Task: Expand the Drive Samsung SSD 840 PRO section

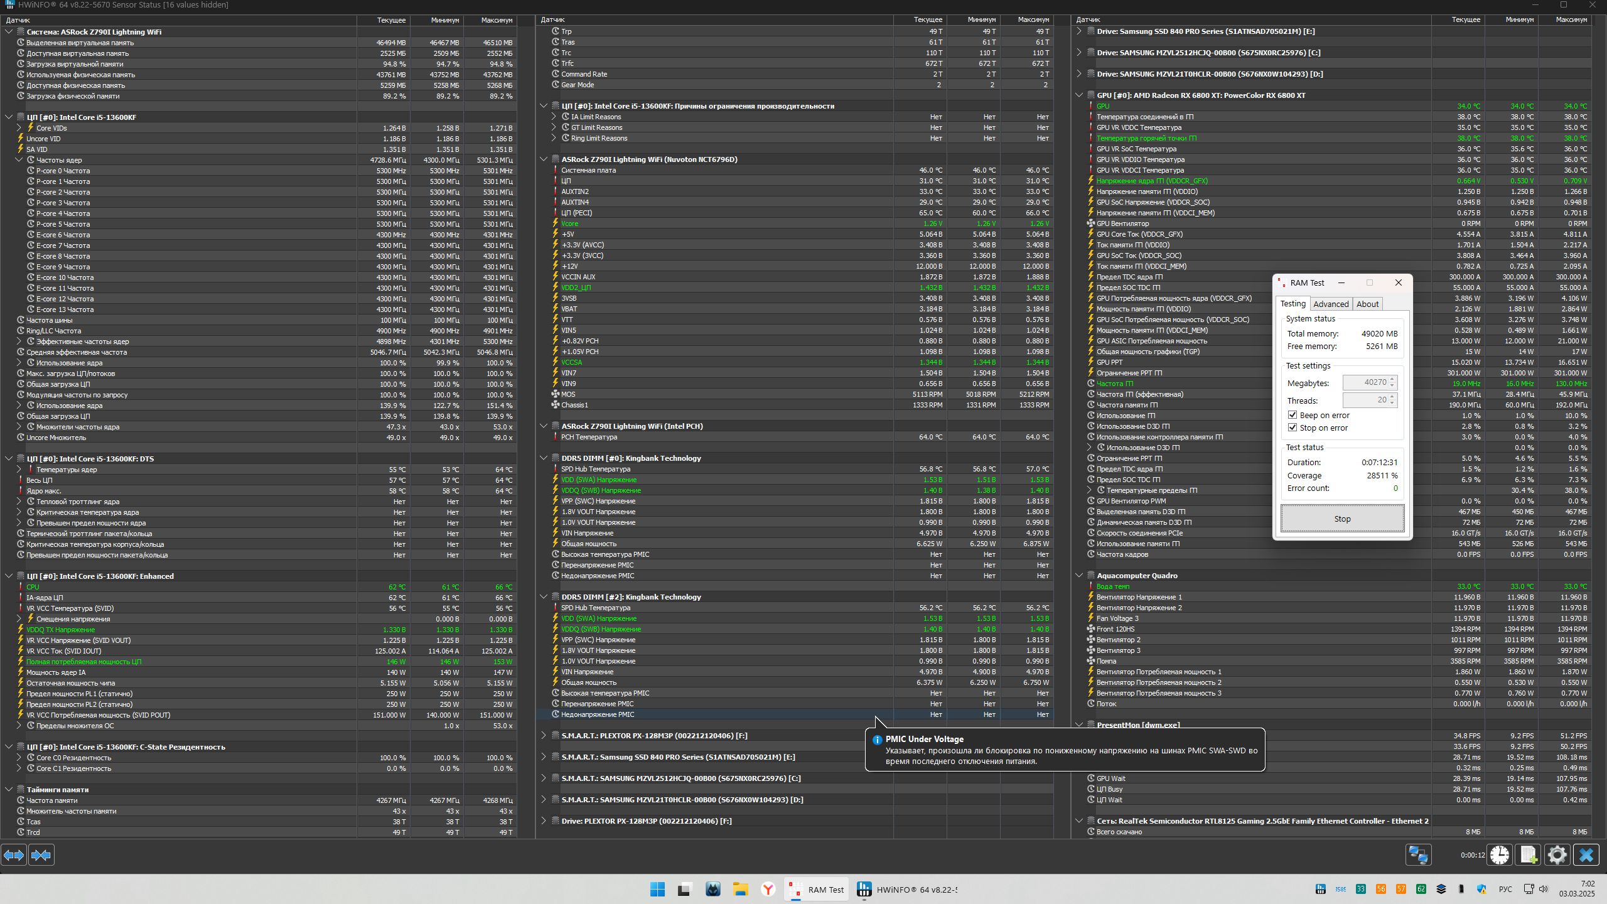Action: click(x=1079, y=31)
